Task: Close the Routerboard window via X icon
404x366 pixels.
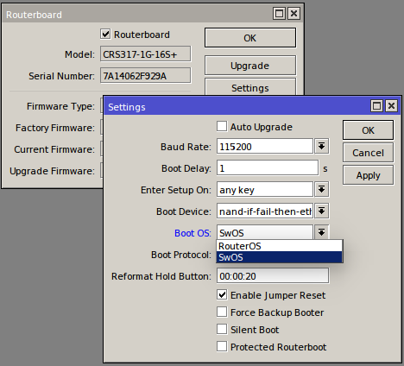Action: (294, 14)
